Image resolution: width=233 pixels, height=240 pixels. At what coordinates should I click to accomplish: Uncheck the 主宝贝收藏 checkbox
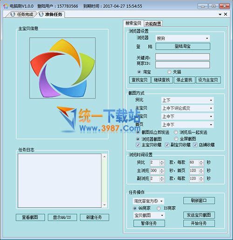click(x=137, y=145)
